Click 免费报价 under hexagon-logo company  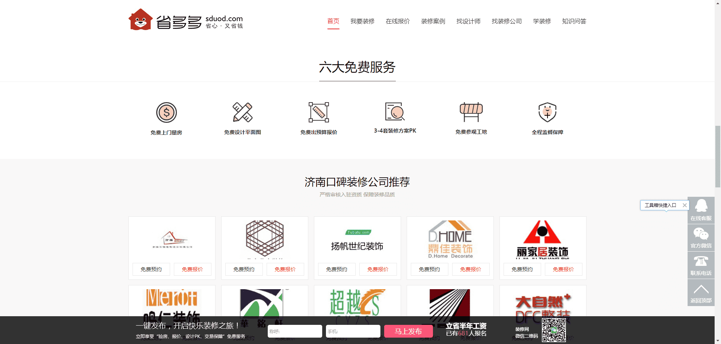[x=285, y=269]
